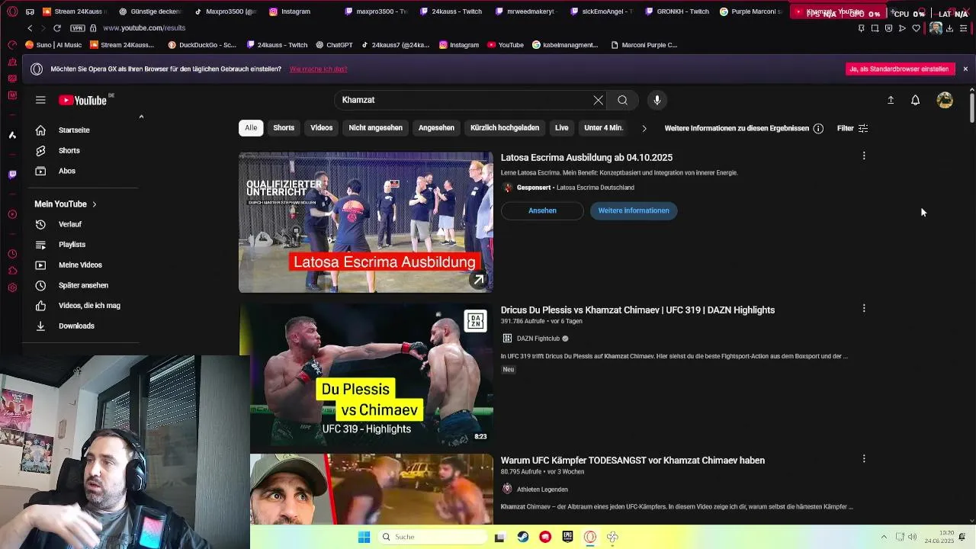Open Windows Start menu

pyautogui.click(x=364, y=537)
